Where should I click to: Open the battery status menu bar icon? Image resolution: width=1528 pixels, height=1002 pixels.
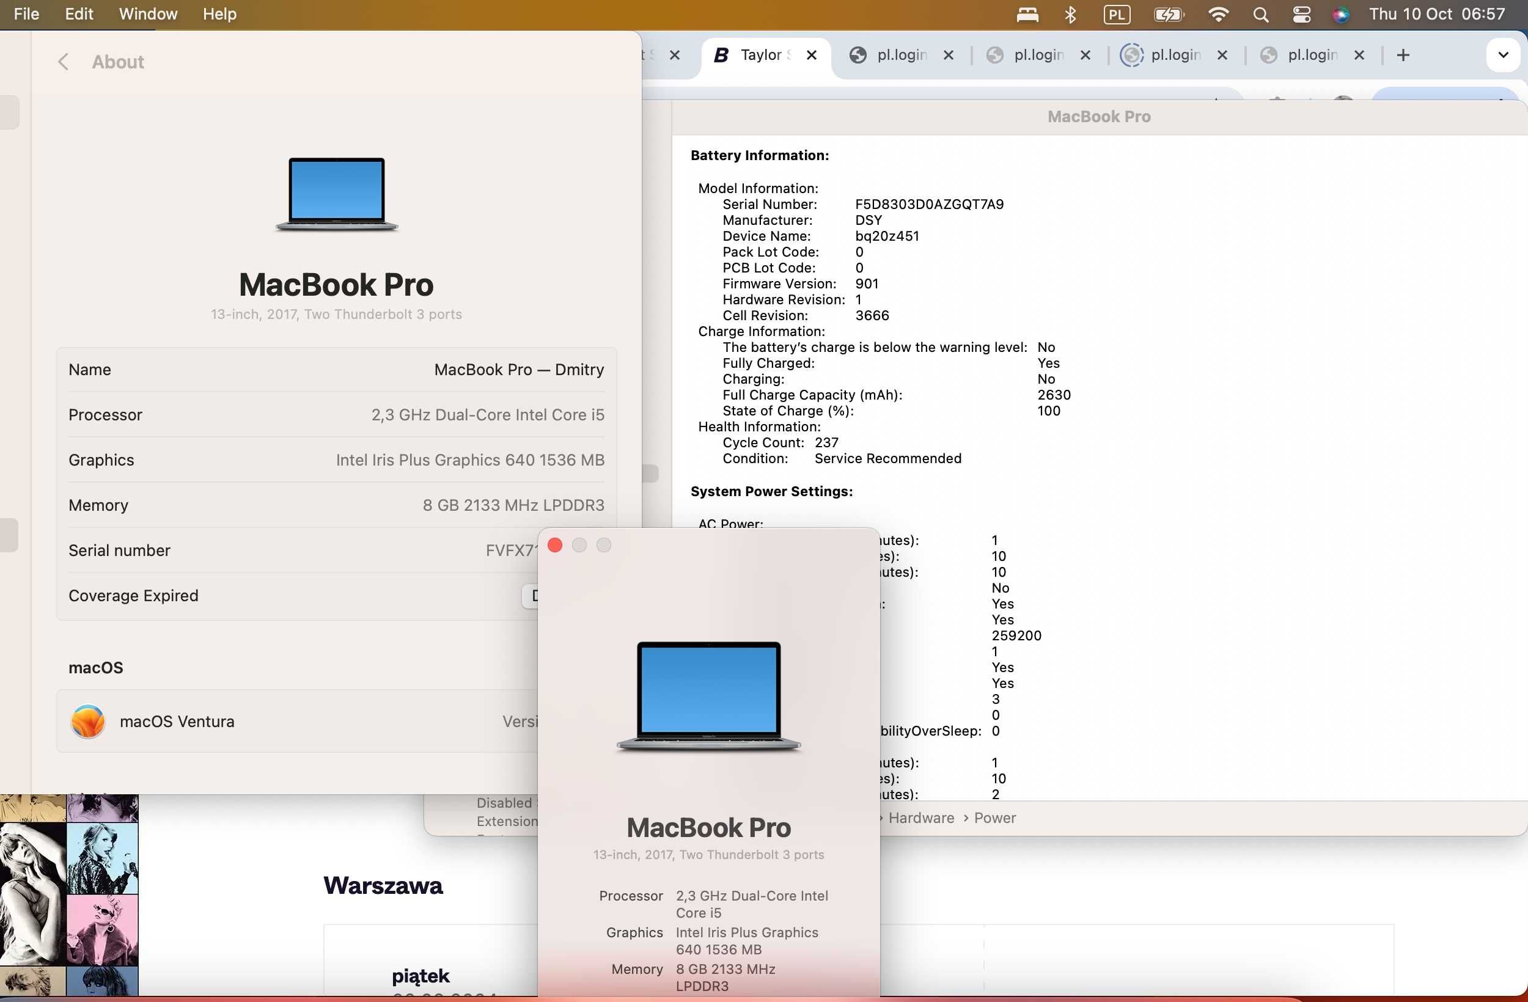point(1169,14)
